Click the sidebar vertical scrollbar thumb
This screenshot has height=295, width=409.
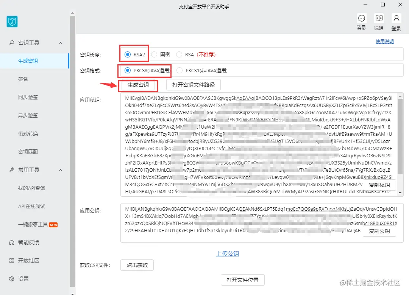72,152
